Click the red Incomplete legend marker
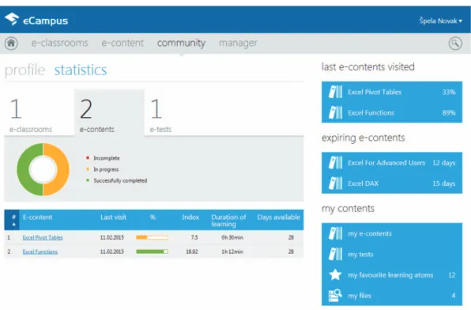Screen dimensions: 471x310 (88, 158)
